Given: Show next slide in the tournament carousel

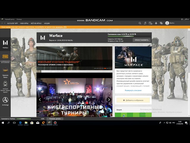Looking at the screenshot, I should [109, 100].
